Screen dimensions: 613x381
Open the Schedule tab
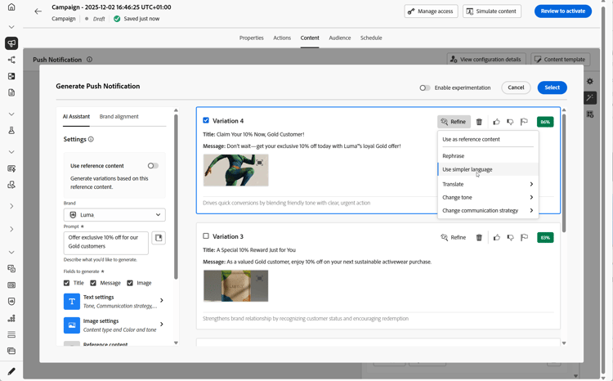tap(371, 38)
